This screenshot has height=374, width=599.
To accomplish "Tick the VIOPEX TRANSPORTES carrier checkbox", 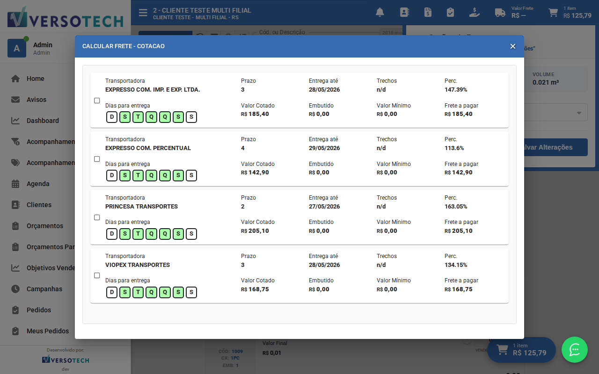I will [97, 275].
